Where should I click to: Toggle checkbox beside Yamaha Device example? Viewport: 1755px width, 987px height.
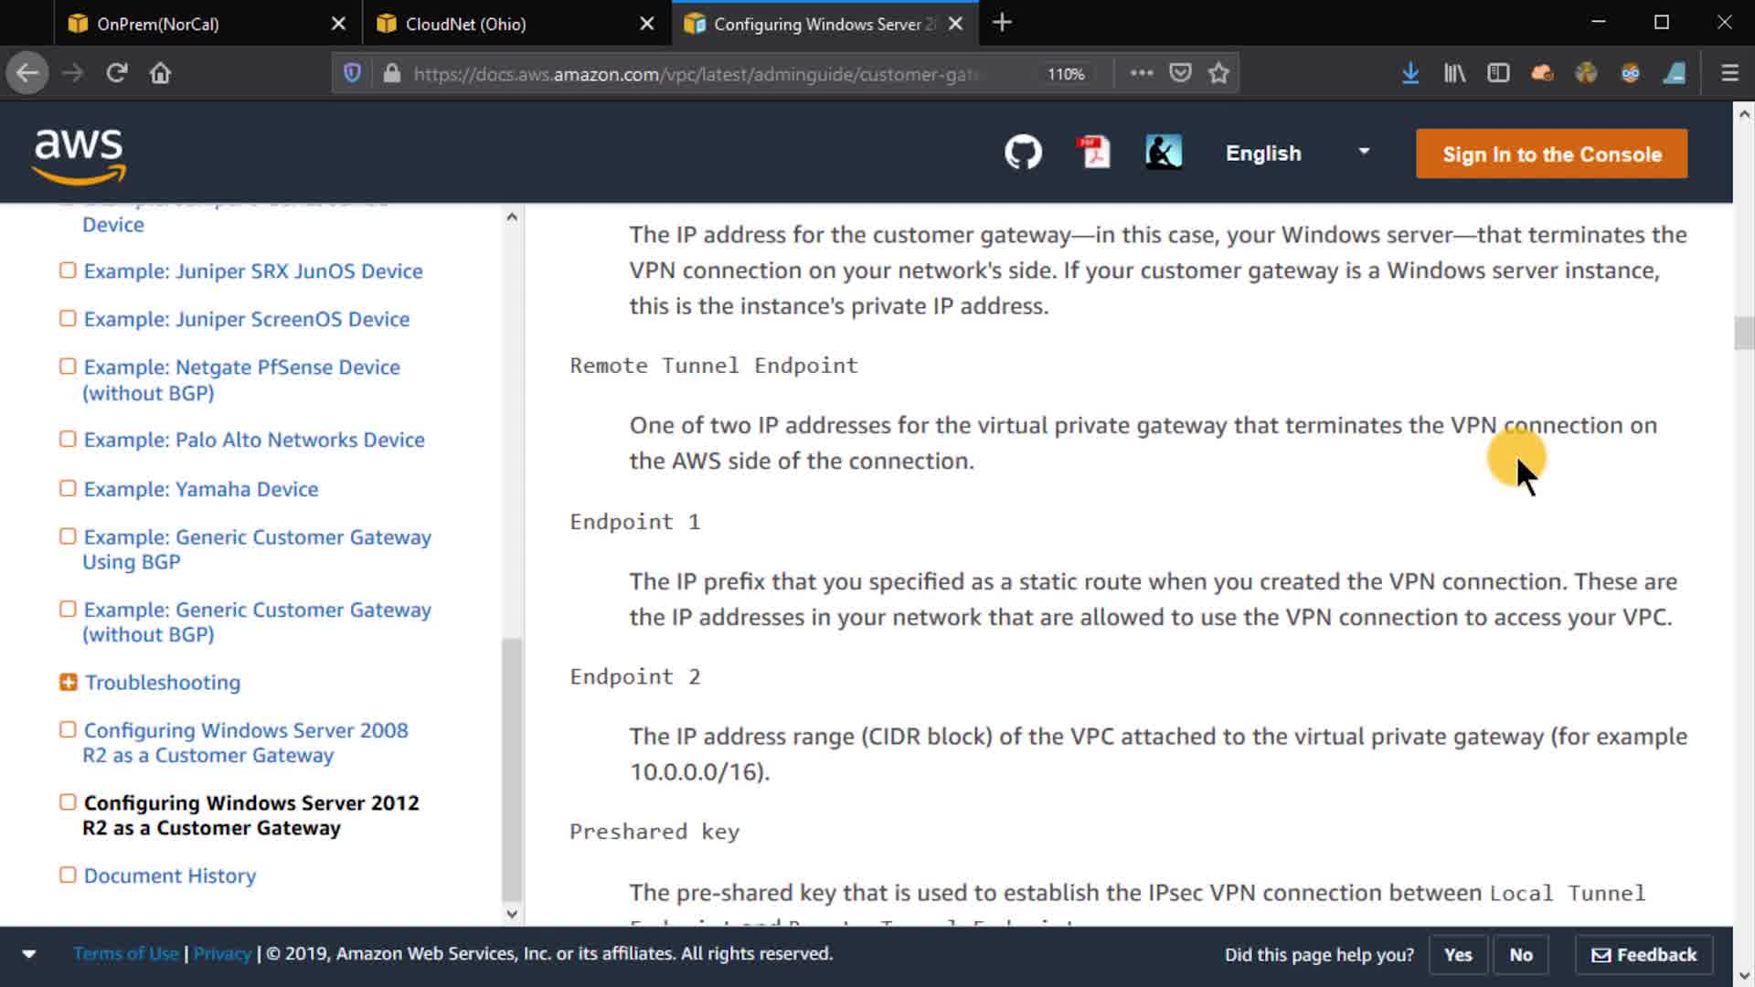[68, 488]
